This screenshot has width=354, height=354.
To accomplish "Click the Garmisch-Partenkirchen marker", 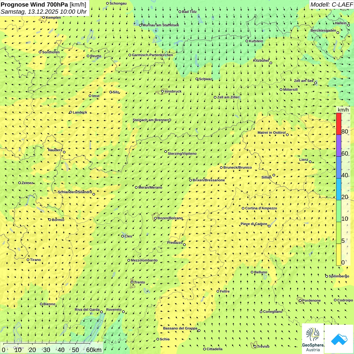I will 130,55.
